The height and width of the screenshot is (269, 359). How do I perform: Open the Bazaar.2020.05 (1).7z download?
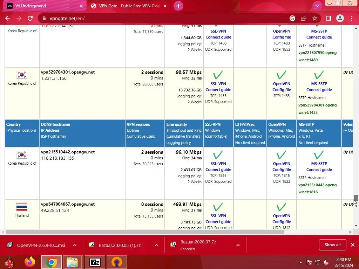point(116,245)
